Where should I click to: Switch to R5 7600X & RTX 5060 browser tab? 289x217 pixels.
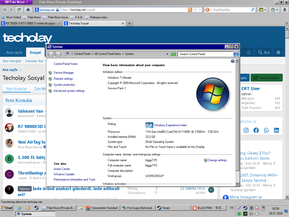point(31,23)
